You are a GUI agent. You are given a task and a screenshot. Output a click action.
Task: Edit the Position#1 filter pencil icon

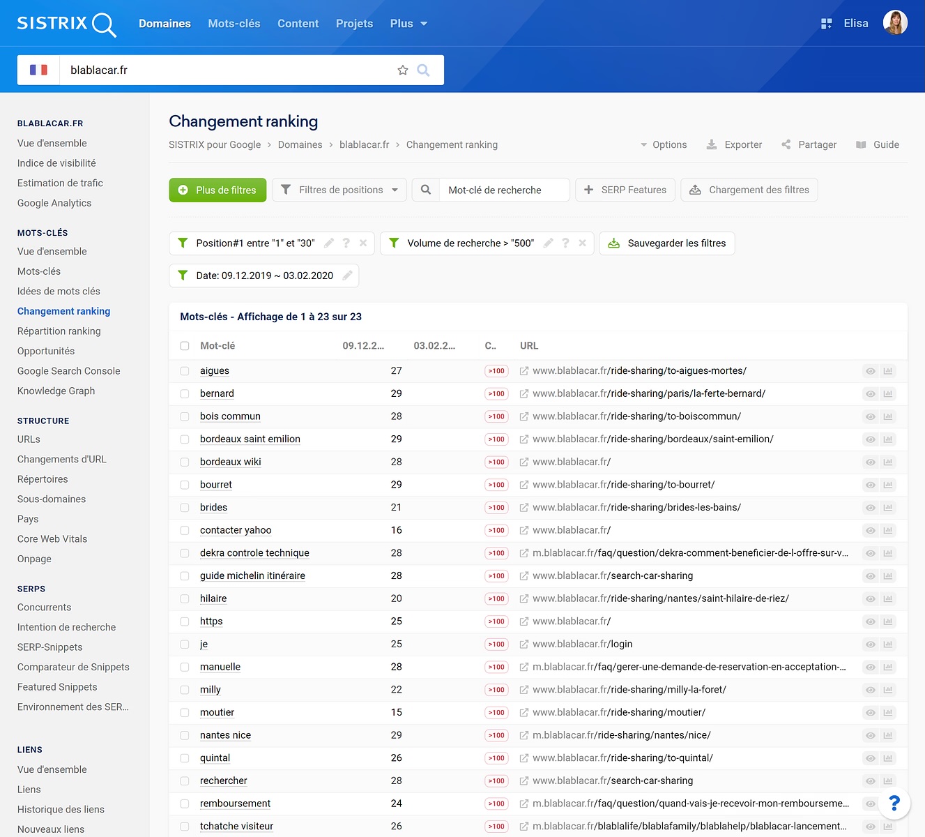pos(329,243)
